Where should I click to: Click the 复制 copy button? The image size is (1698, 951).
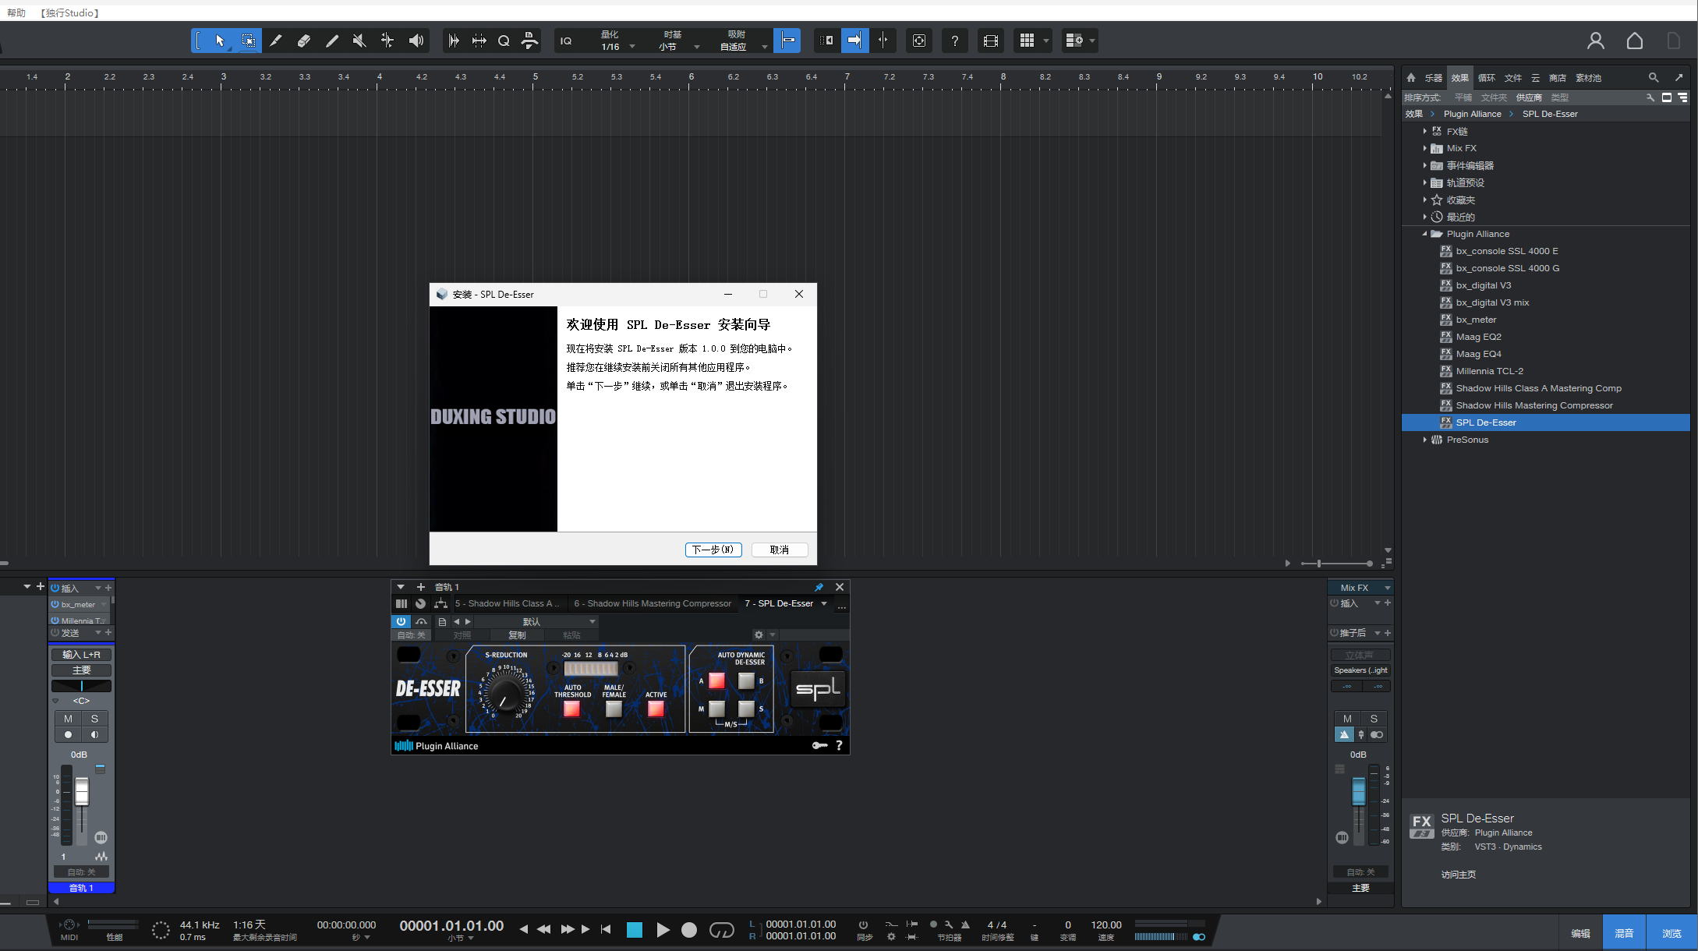517,635
